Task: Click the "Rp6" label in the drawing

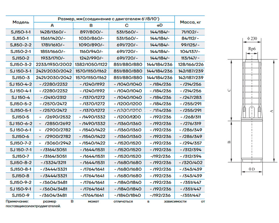Action: 252,48
